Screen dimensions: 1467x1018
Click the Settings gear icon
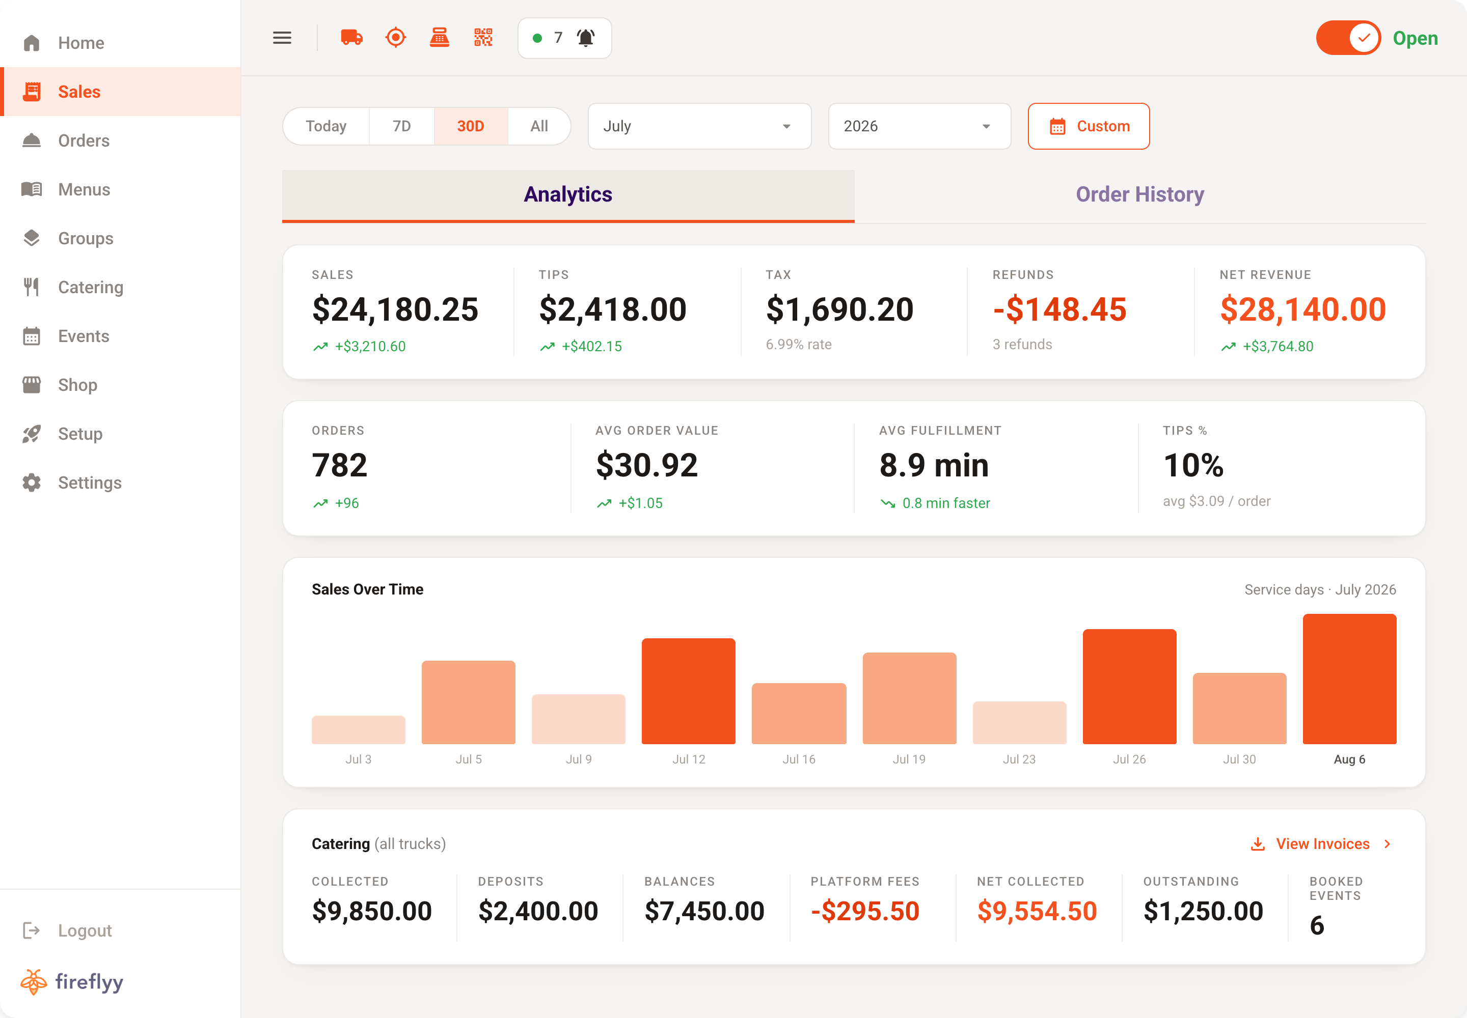[31, 483]
